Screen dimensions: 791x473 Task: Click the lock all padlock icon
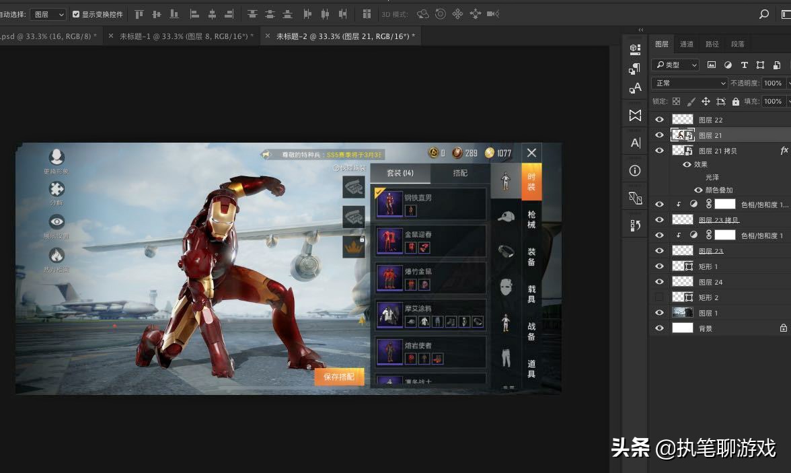(735, 102)
